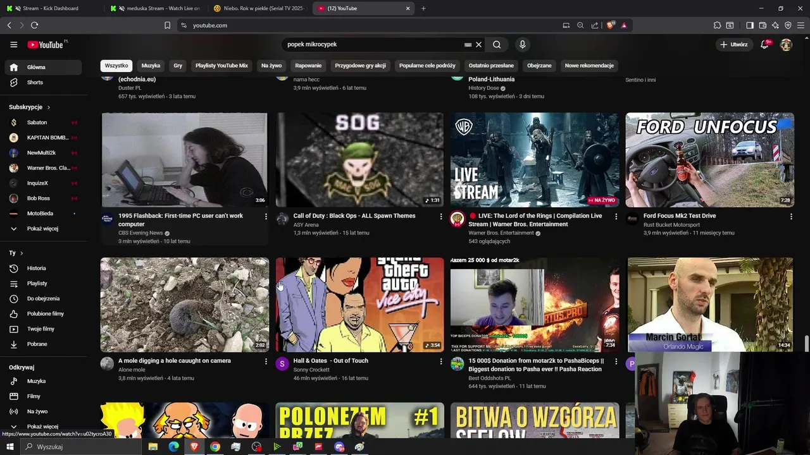This screenshot has width=810, height=455.
Task: Open options for Lord of the Rings live stream
Action: 616,217
